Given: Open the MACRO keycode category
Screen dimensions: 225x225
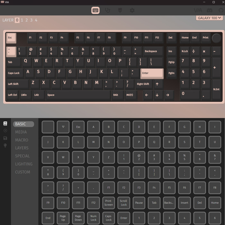Looking at the screenshot, I should coord(22,140).
